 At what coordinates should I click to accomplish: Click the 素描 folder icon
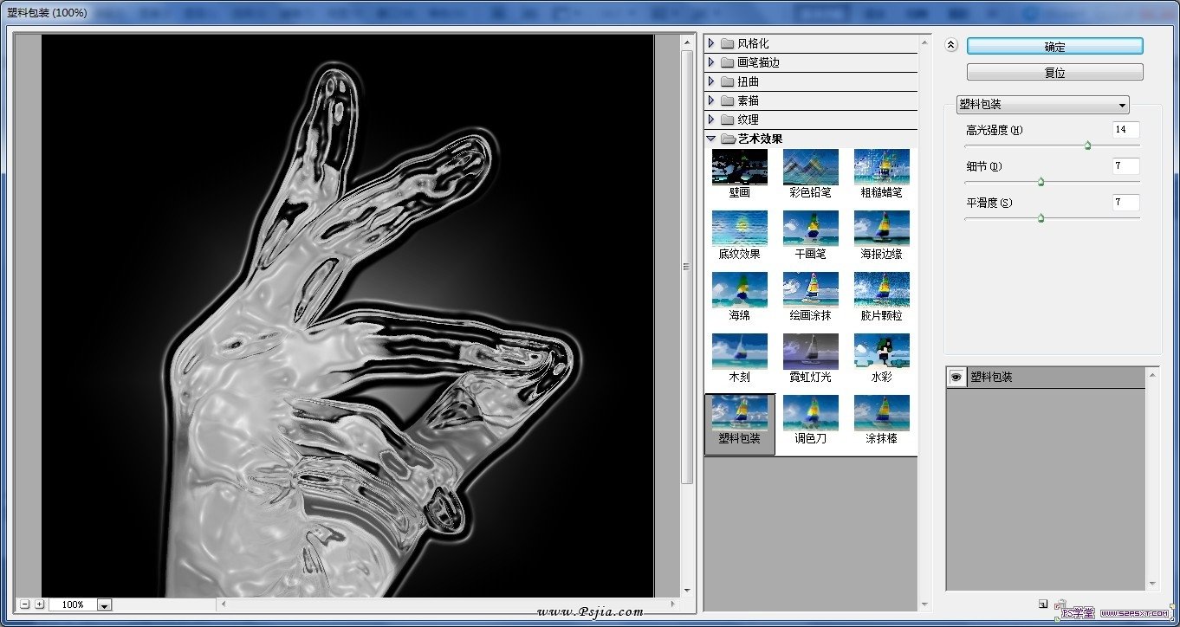point(727,100)
